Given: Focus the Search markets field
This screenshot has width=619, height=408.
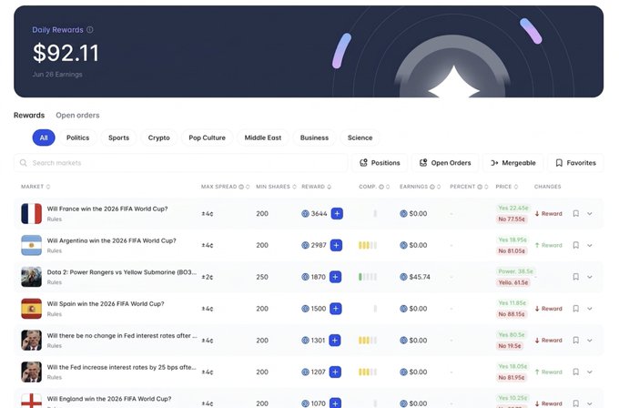Looking at the screenshot, I should 181,163.
